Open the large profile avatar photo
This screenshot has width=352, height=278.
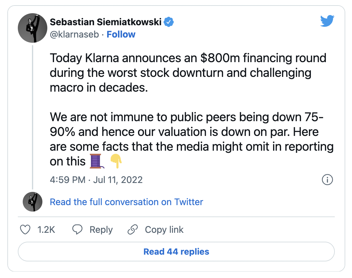(x=33, y=28)
